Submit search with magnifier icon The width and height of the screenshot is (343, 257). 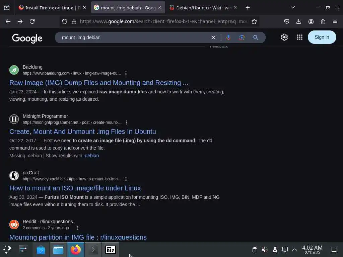pyautogui.click(x=256, y=37)
